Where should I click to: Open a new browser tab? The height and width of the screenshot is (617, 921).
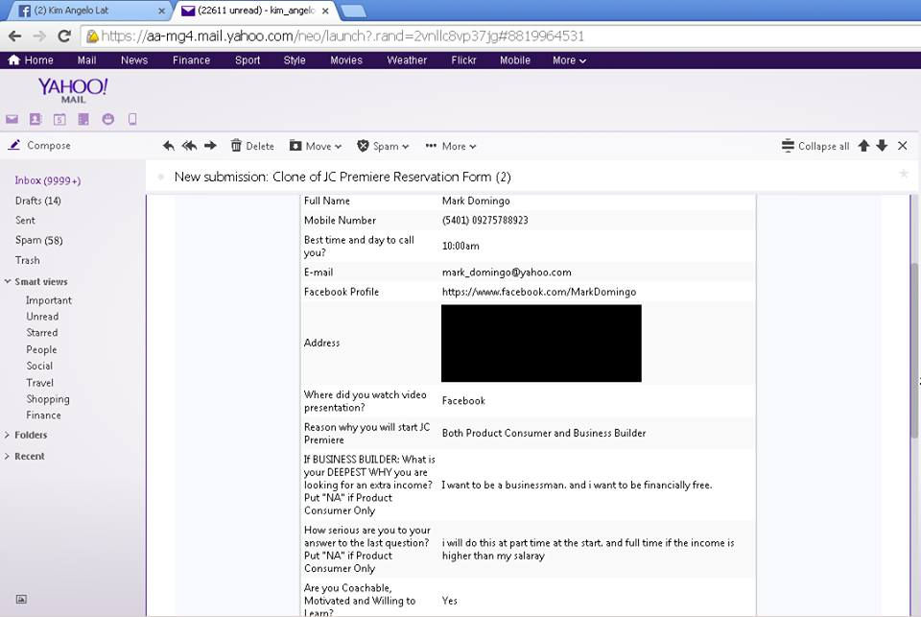point(353,11)
